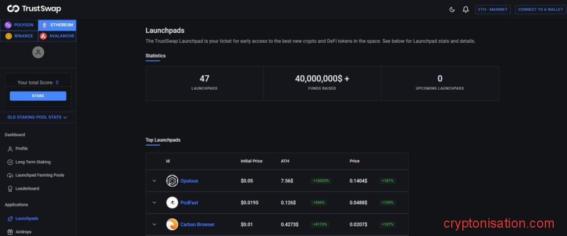Expand Old Staking Pool Stats dropdown
The image size is (567, 236).
click(38, 117)
